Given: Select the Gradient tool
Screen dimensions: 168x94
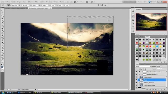Looking at the screenshot, I should [2, 38].
